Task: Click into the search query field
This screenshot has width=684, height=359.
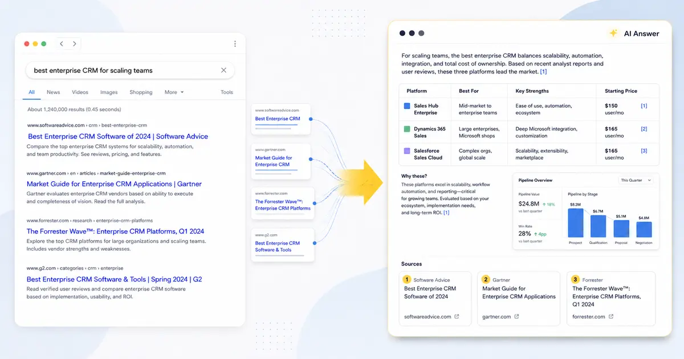Action: coord(130,70)
